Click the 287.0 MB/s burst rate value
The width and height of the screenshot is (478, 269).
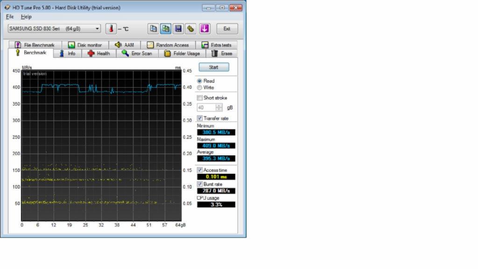216,191
